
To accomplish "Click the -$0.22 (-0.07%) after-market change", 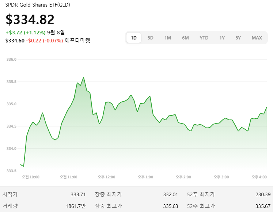I will tap(44, 41).
